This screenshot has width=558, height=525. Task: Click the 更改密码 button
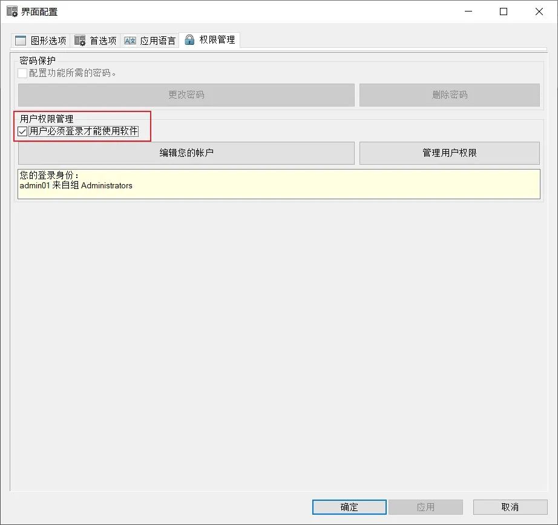(186, 94)
